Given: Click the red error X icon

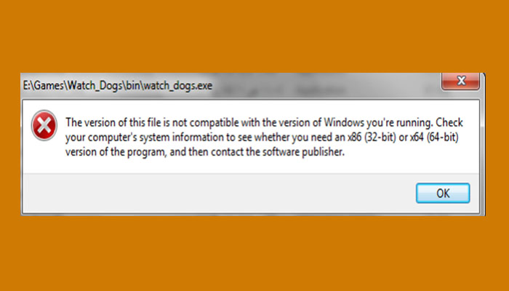Looking at the screenshot, I should tap(44, 127).
